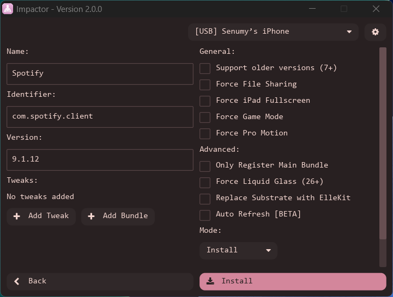The image size is (393, 297).
Task: Enable Force Game Mode
Action: point(205,117)
